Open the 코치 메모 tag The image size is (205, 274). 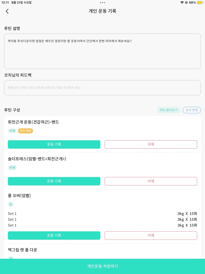tap(25, 131)
